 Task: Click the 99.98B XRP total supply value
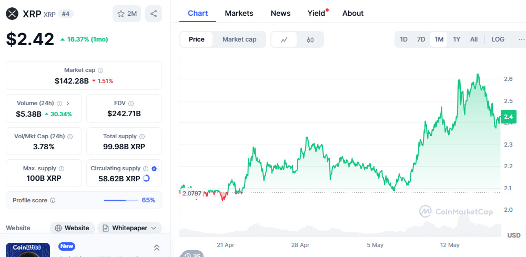tap(124, 147)
